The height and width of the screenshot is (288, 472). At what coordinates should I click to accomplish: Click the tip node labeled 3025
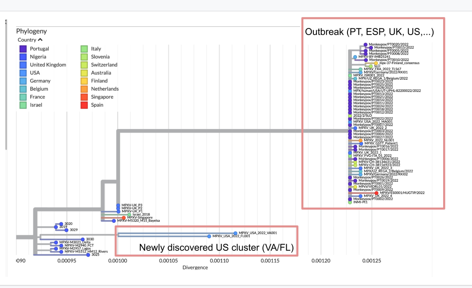point(88,255)
